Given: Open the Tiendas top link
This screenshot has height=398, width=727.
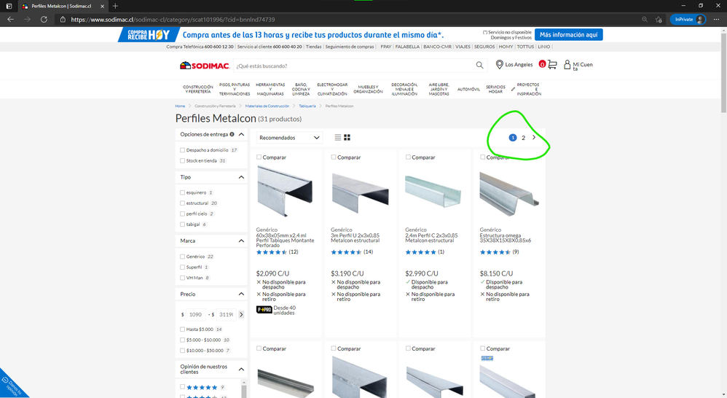Looking at the screenshot, I should [313, 47].
